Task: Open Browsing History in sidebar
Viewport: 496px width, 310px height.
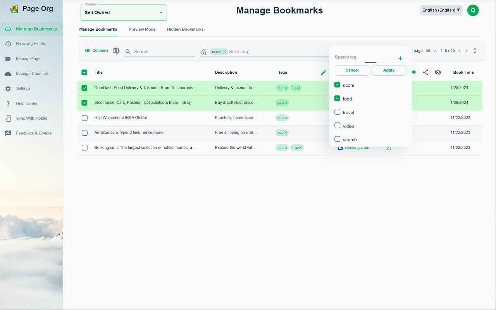Action: (x=31, y=44)
